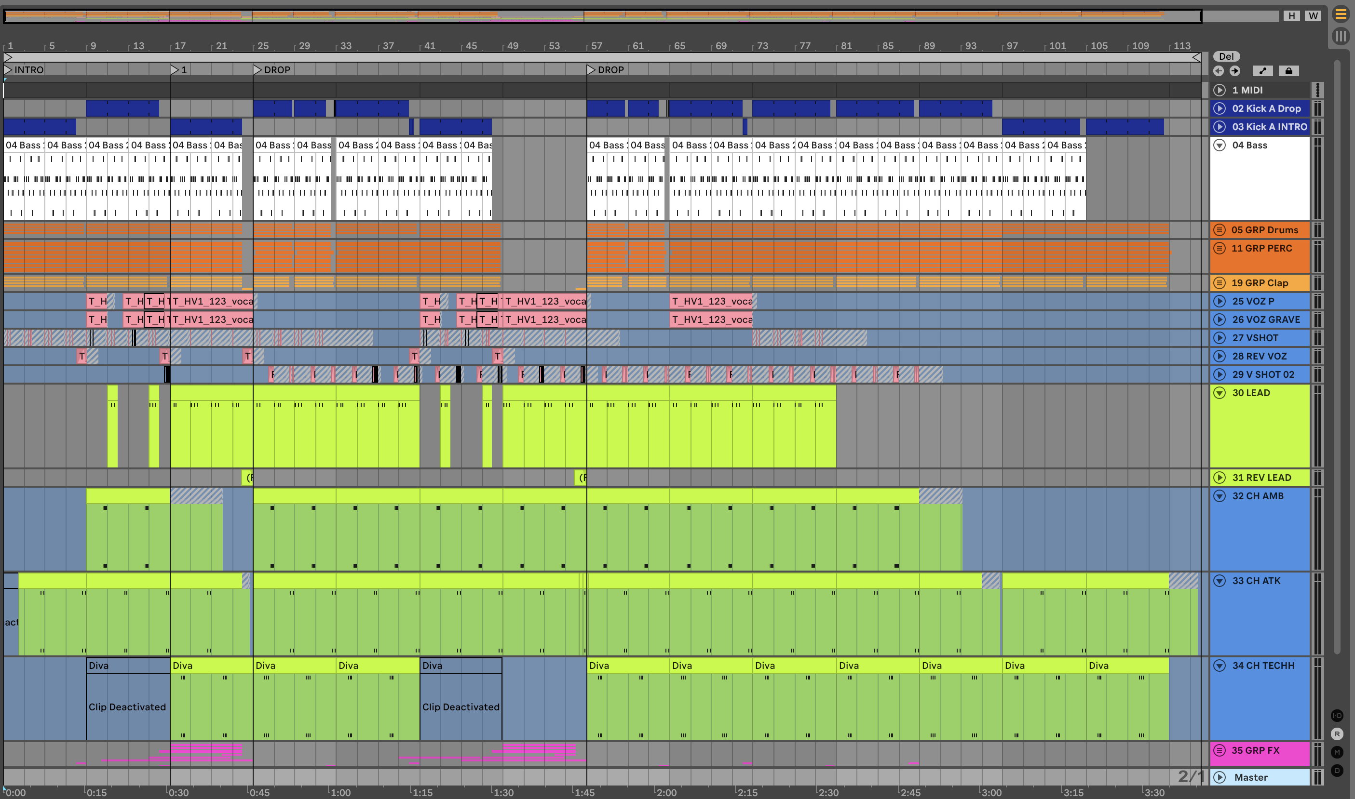Image resolution: width=1355 pixels, height=799 pixels.
Task: Click the previous locator arrow button
Action: pyautogui.click(x=1218, y=71)
